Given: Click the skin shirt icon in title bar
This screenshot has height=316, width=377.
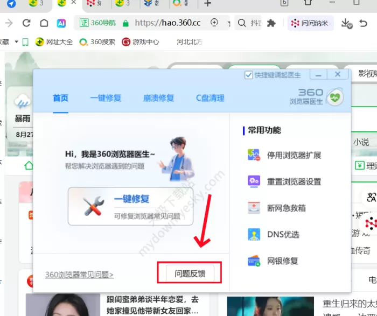Looking at the screenshot, I should (x=308, y=2).
